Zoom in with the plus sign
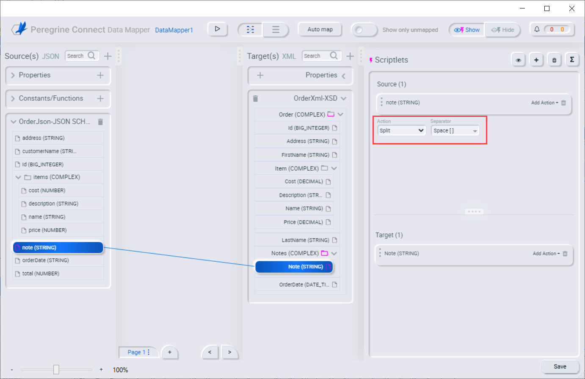The height and width of the screenshot is (379, 585). click(x=101, y=370)
